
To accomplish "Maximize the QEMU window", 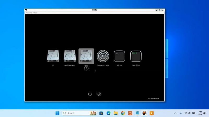I will tap(159, 10).
